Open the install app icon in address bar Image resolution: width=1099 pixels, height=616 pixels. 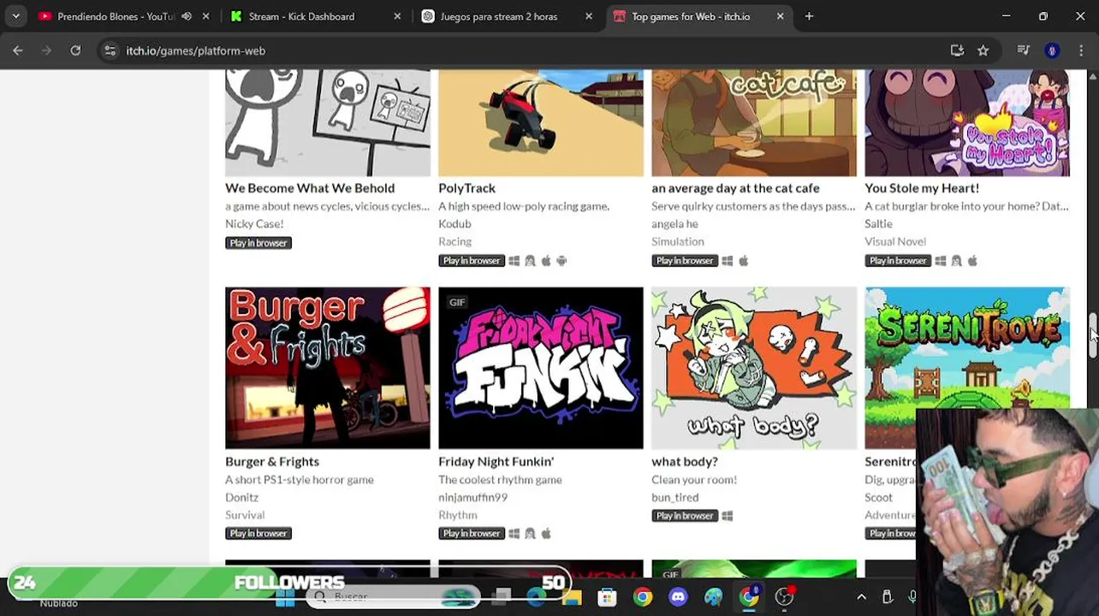tap(957, 50)
